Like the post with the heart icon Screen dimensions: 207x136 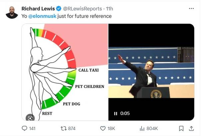(103, 128)
